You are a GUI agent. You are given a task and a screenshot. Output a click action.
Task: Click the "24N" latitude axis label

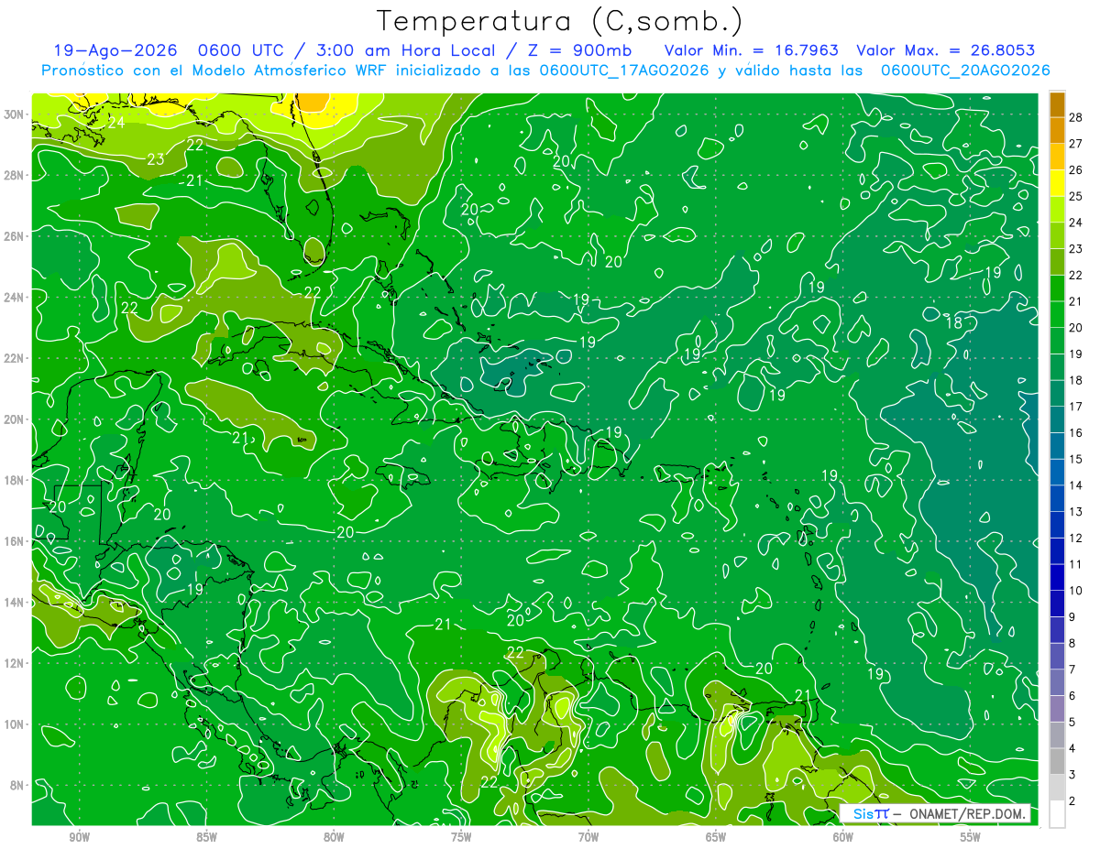coord(15,298)
